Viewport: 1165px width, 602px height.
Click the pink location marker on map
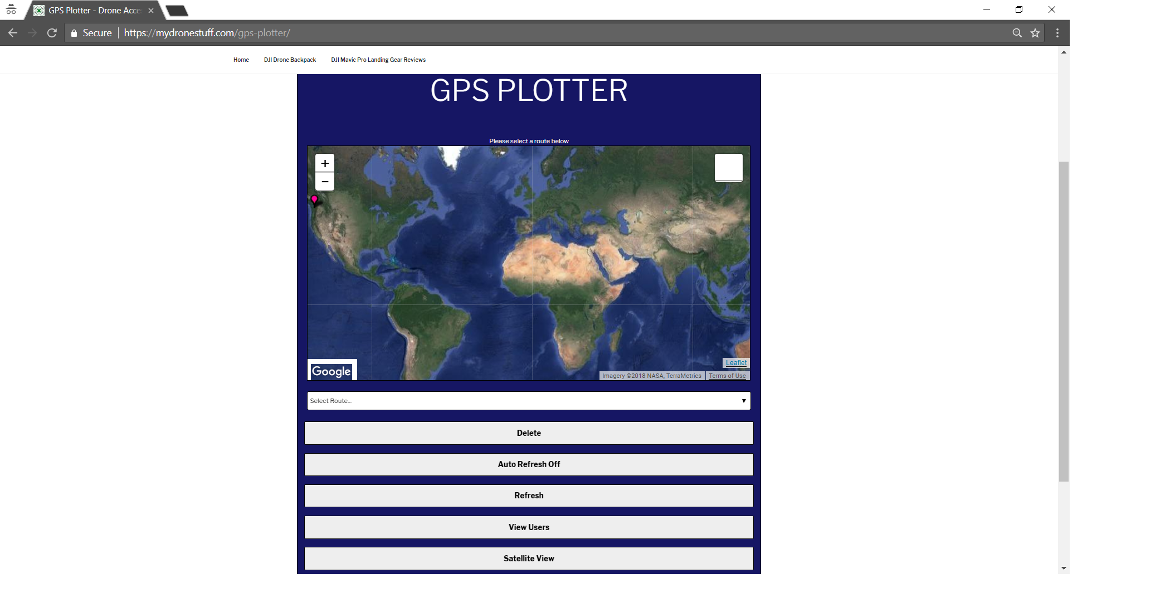coord(314,200)
